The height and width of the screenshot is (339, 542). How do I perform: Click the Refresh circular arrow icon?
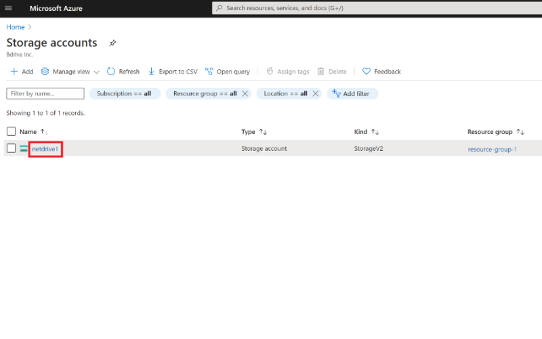[x=111, y=72]
